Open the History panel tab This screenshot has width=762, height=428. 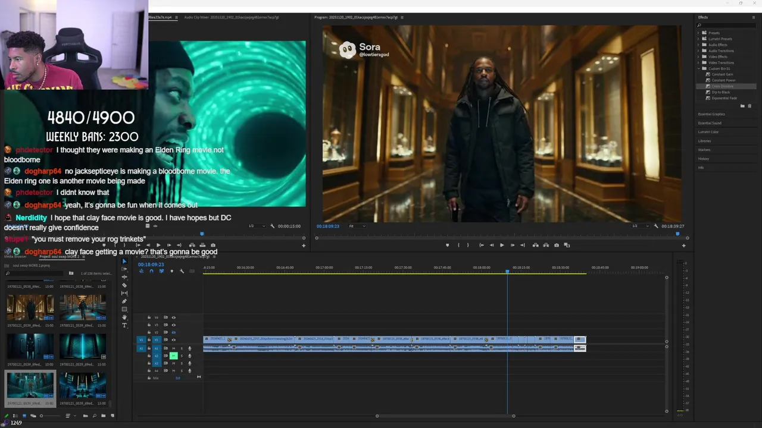[x=704, y=159]
